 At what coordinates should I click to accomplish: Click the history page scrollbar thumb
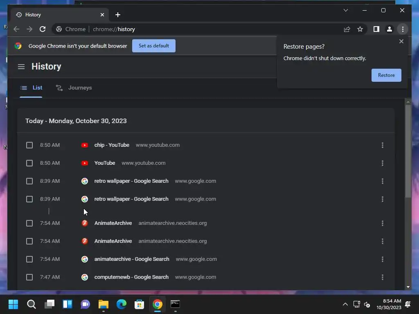pyautogui.click(x=408, y=151)
